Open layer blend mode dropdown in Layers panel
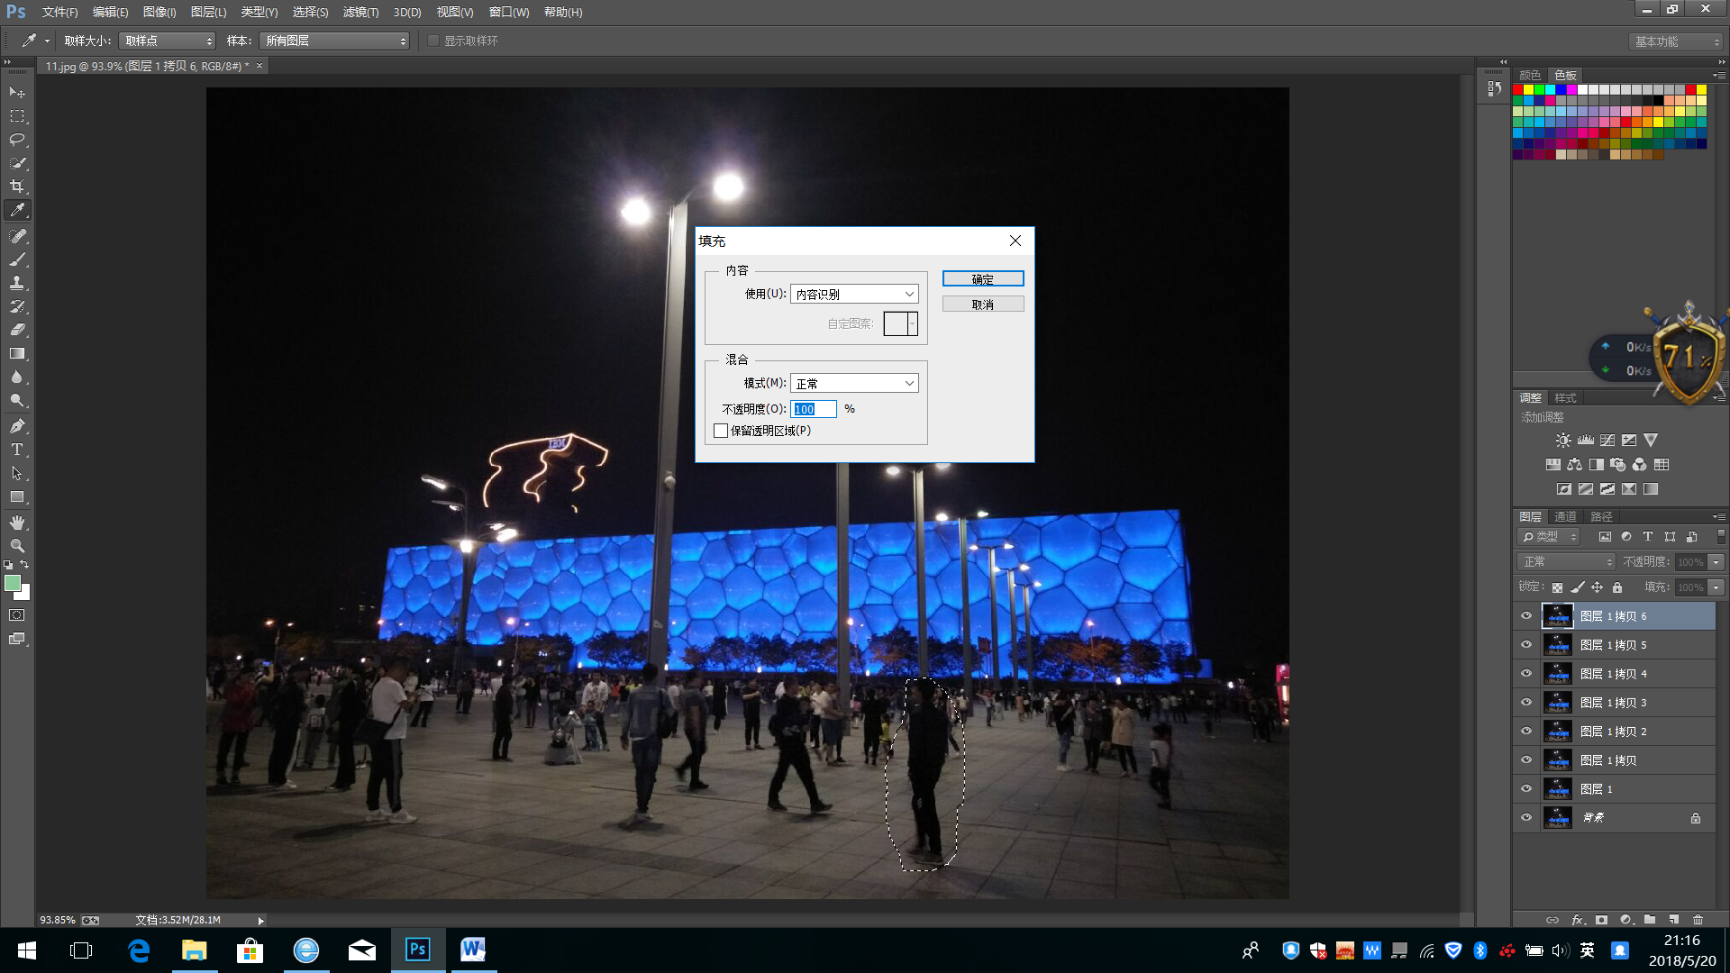 pos(1566,562)
